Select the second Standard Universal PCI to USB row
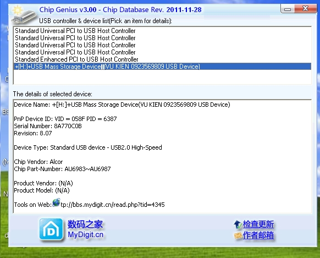The width and height of the screenshot is (320, 258). (162, 38)
